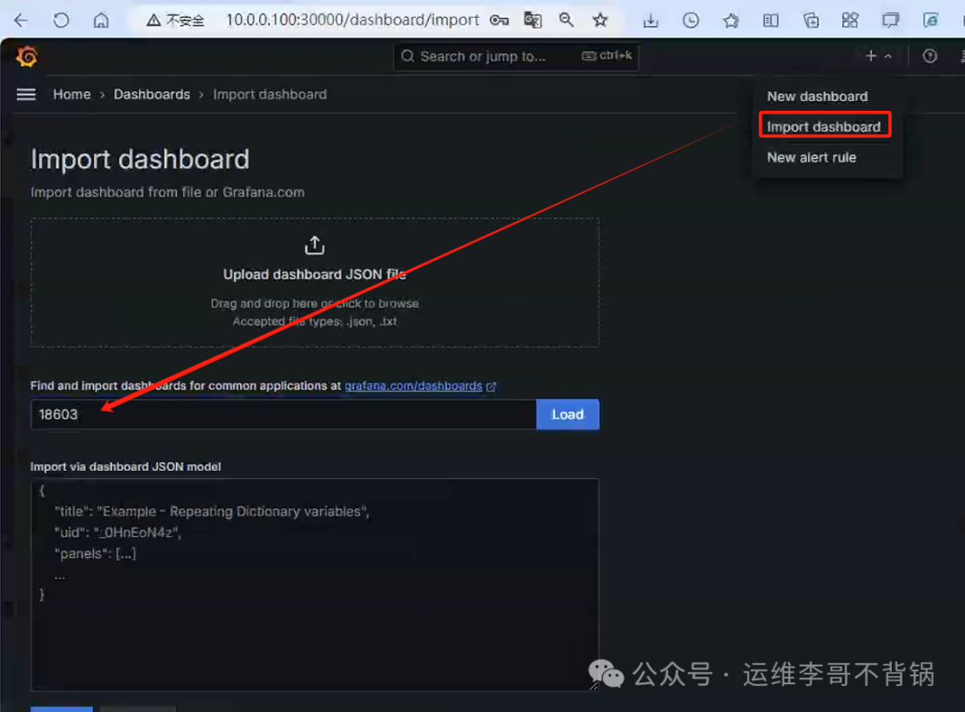Select Import dashboard menu item
This screenshot has height=712, width=965.
pos(824,127)
